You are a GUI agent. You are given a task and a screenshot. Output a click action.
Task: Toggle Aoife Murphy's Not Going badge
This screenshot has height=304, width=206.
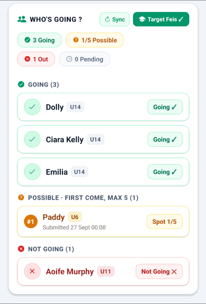[x=159, y=271]
